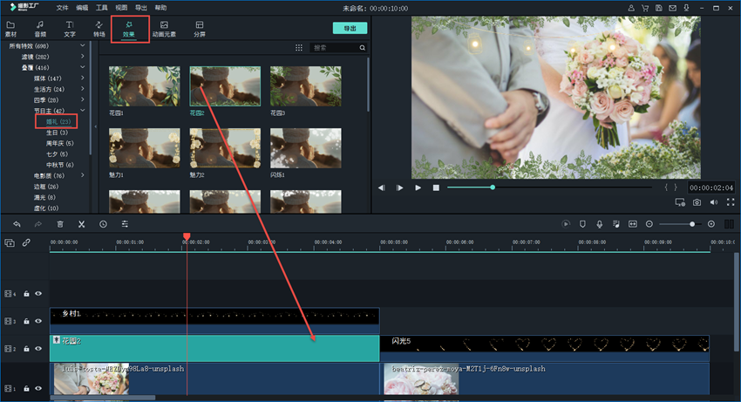The image size is (741, 402).
Task: Open the 编辑 menu
Action: click(82, 8)
